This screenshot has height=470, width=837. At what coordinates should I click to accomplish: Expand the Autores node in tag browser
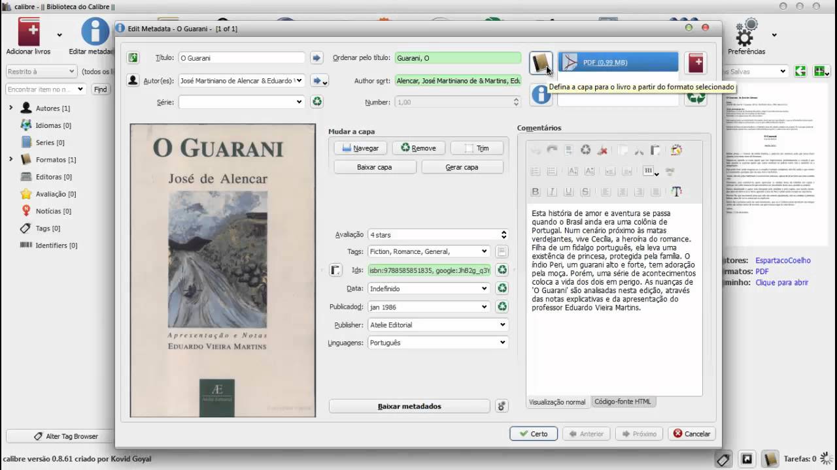tap(10, 108)
